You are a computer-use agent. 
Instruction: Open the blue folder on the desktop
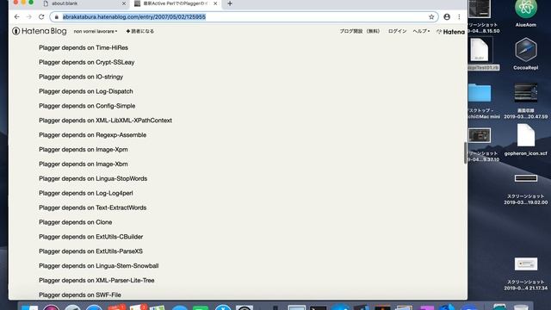click(480, 93)
